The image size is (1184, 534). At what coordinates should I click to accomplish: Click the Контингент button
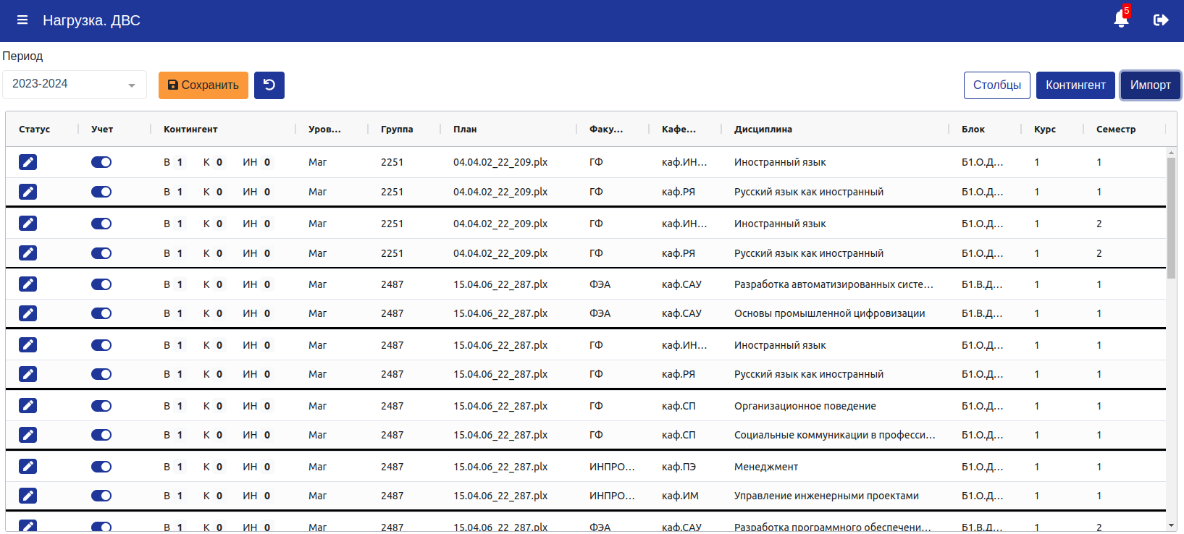[1075, 85]
